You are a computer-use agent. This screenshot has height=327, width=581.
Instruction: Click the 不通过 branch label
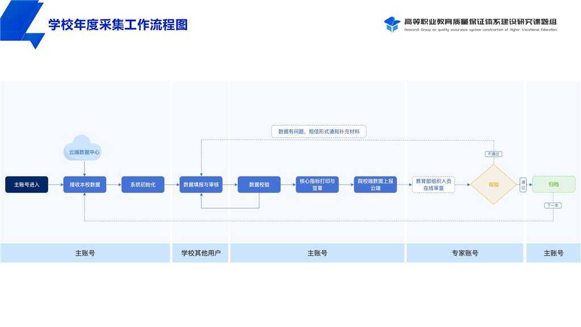click(494, 154)
